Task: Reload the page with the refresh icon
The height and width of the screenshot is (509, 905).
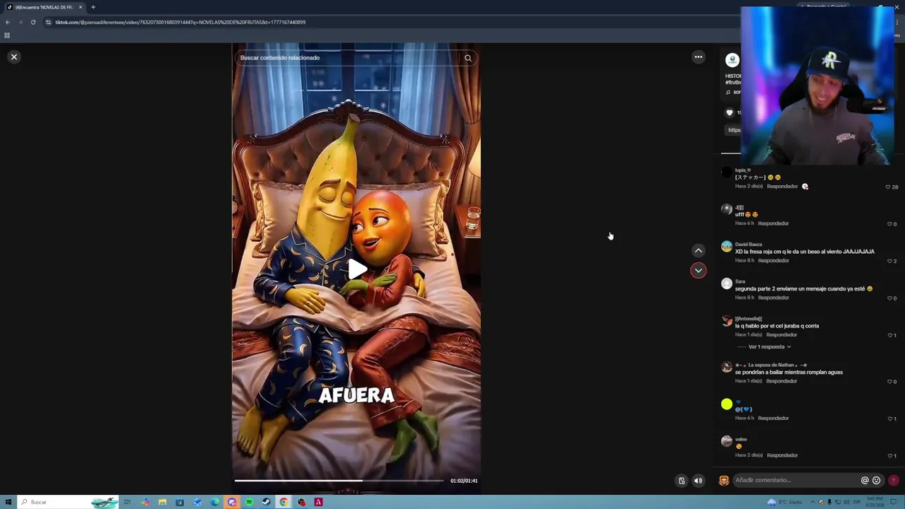Action: (x=33, y=22)
